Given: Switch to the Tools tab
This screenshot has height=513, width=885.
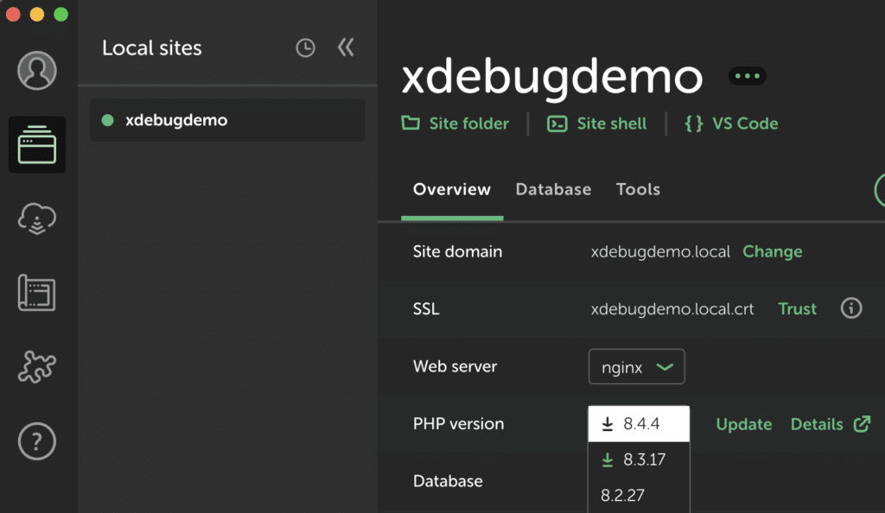Looking at the screenshot, I should pos(638,189).
